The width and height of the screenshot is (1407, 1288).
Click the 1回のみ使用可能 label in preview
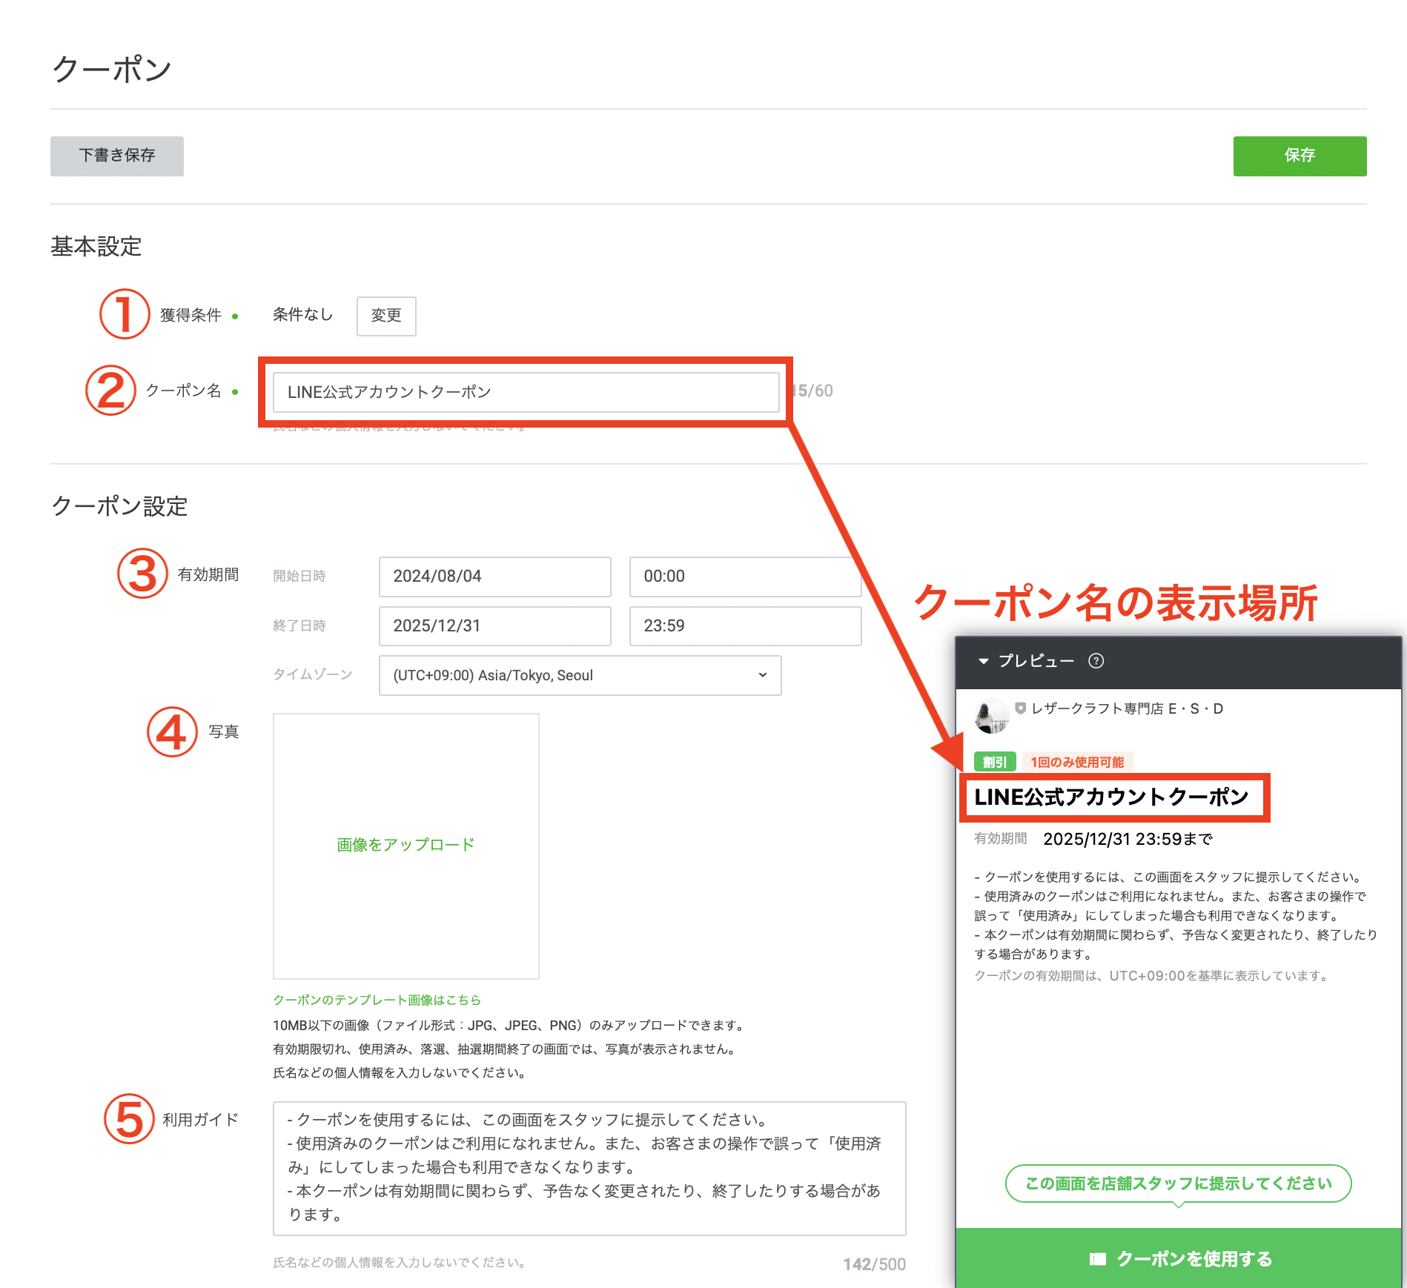pos(1076,762)
